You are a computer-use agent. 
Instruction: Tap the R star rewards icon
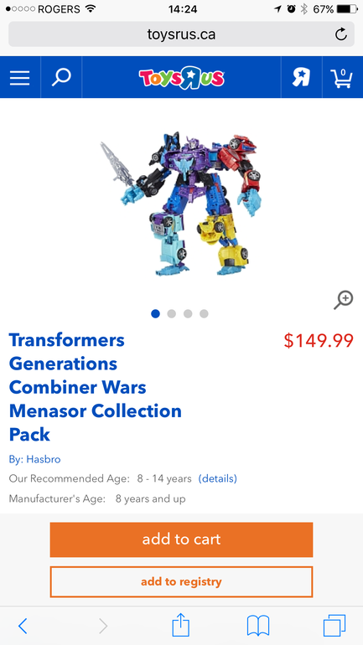point(301,77)
